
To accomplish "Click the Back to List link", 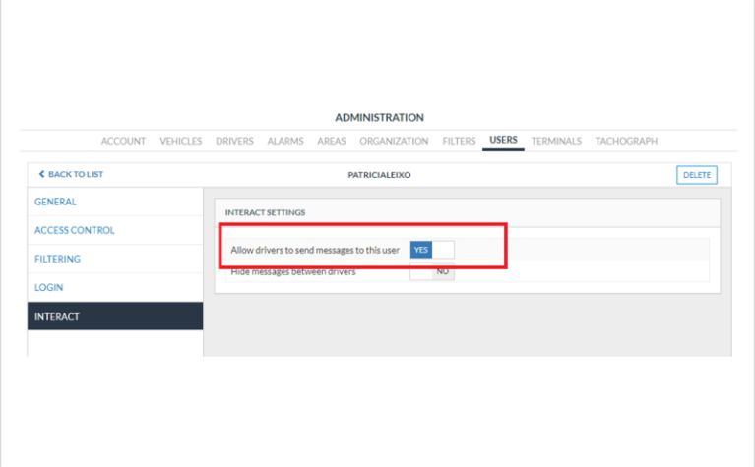I will tap(71, 174).
